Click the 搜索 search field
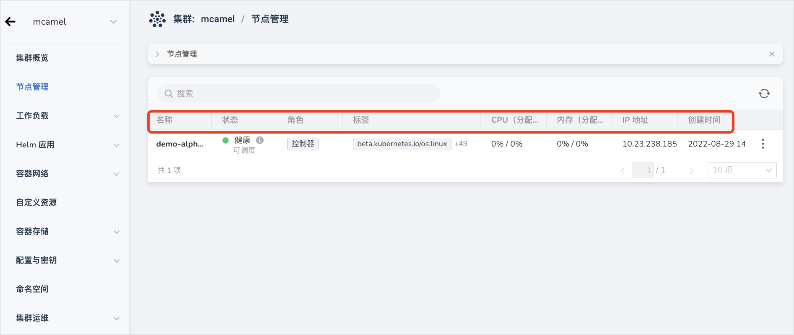The width and height of the screenshot is (794, 335). point(299,93)
